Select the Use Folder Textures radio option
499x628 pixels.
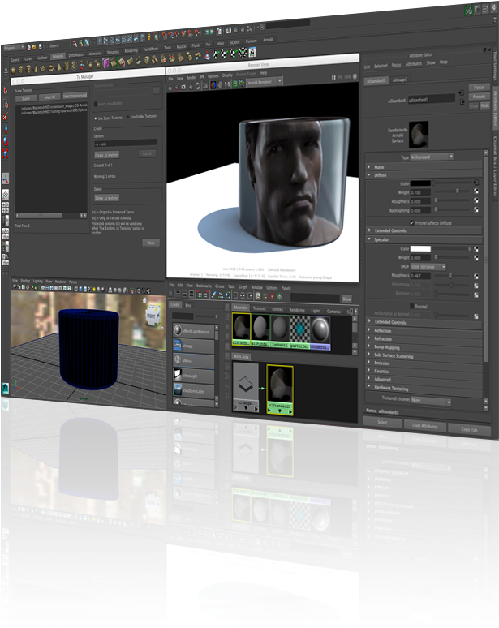click(128, 118)
